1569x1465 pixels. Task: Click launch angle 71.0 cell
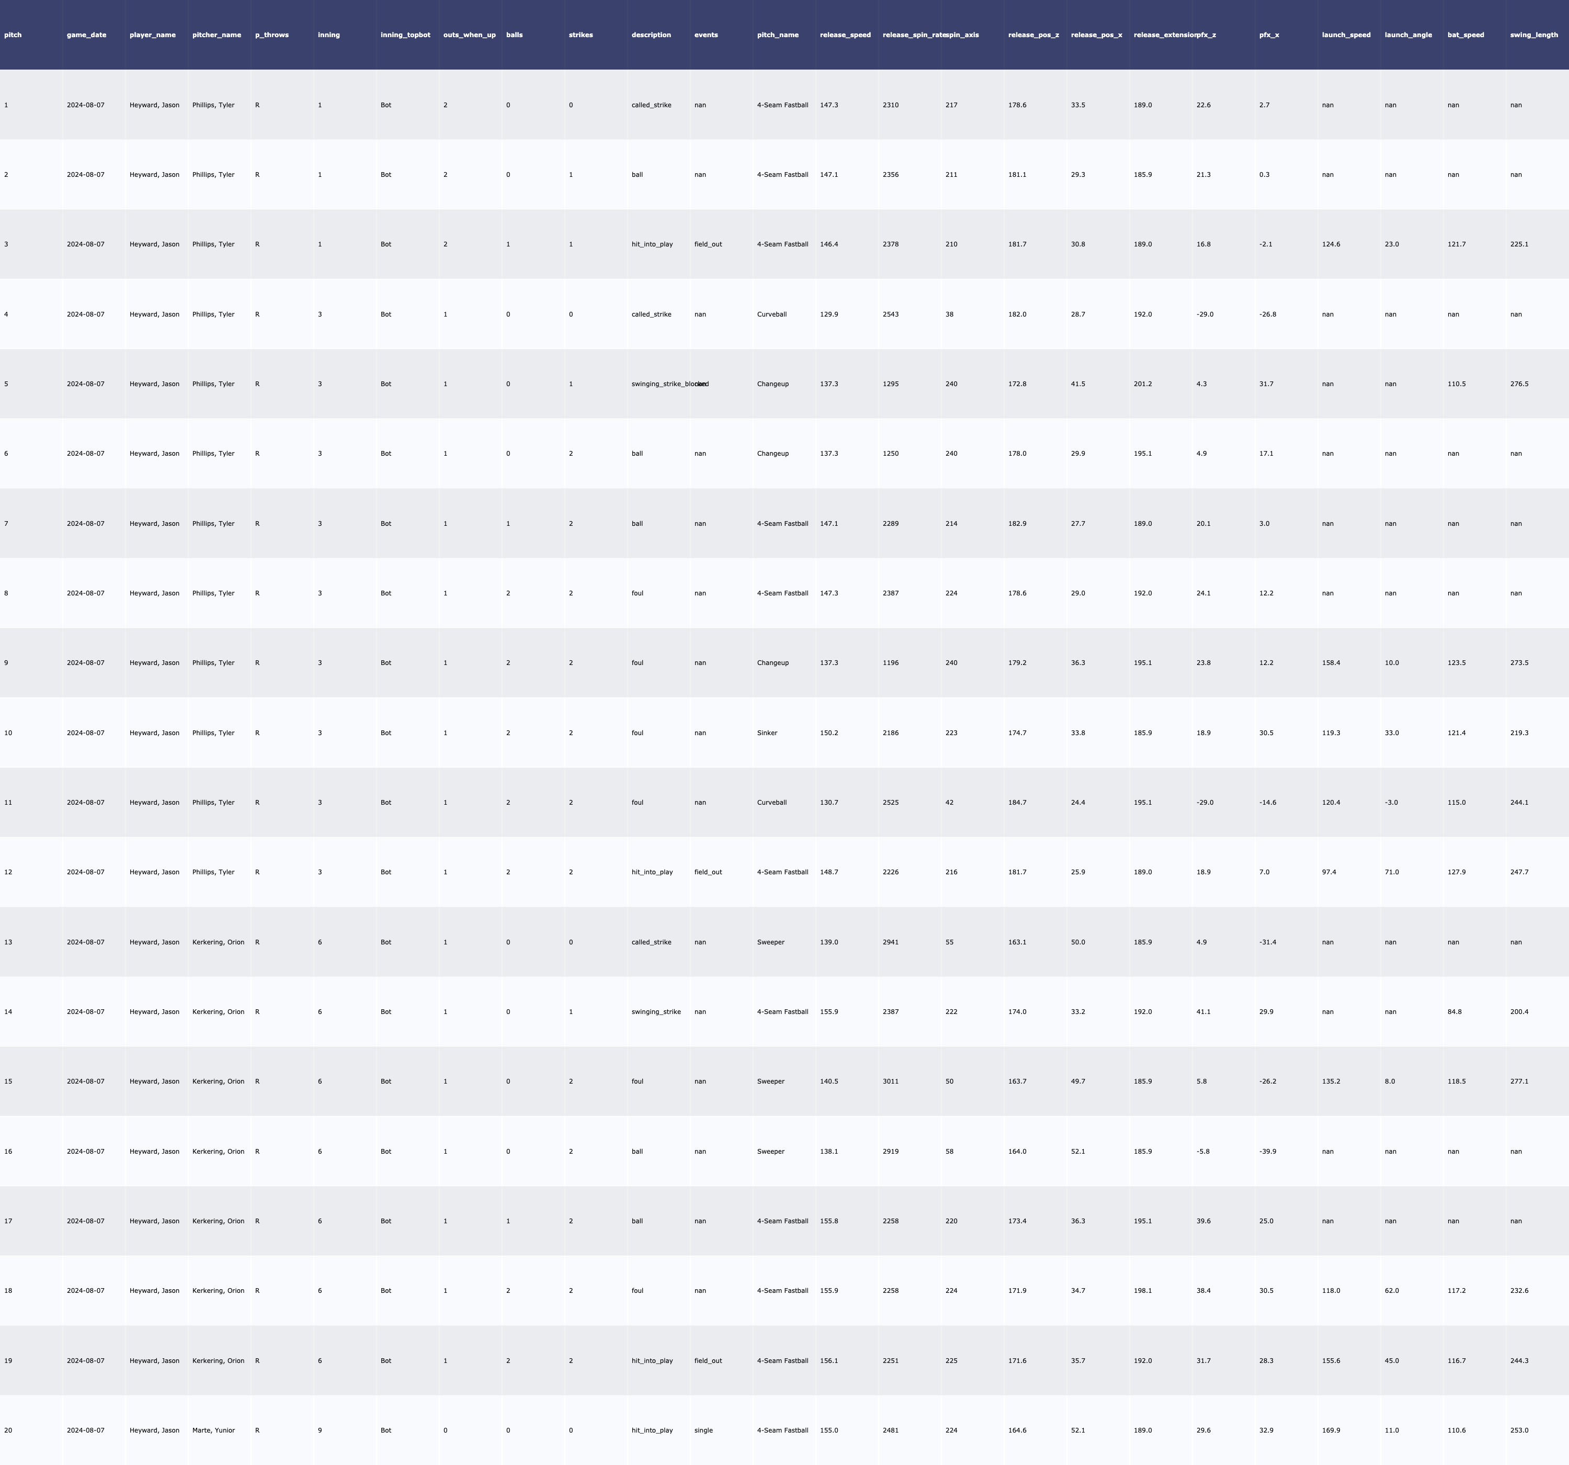coord(1391,872)
